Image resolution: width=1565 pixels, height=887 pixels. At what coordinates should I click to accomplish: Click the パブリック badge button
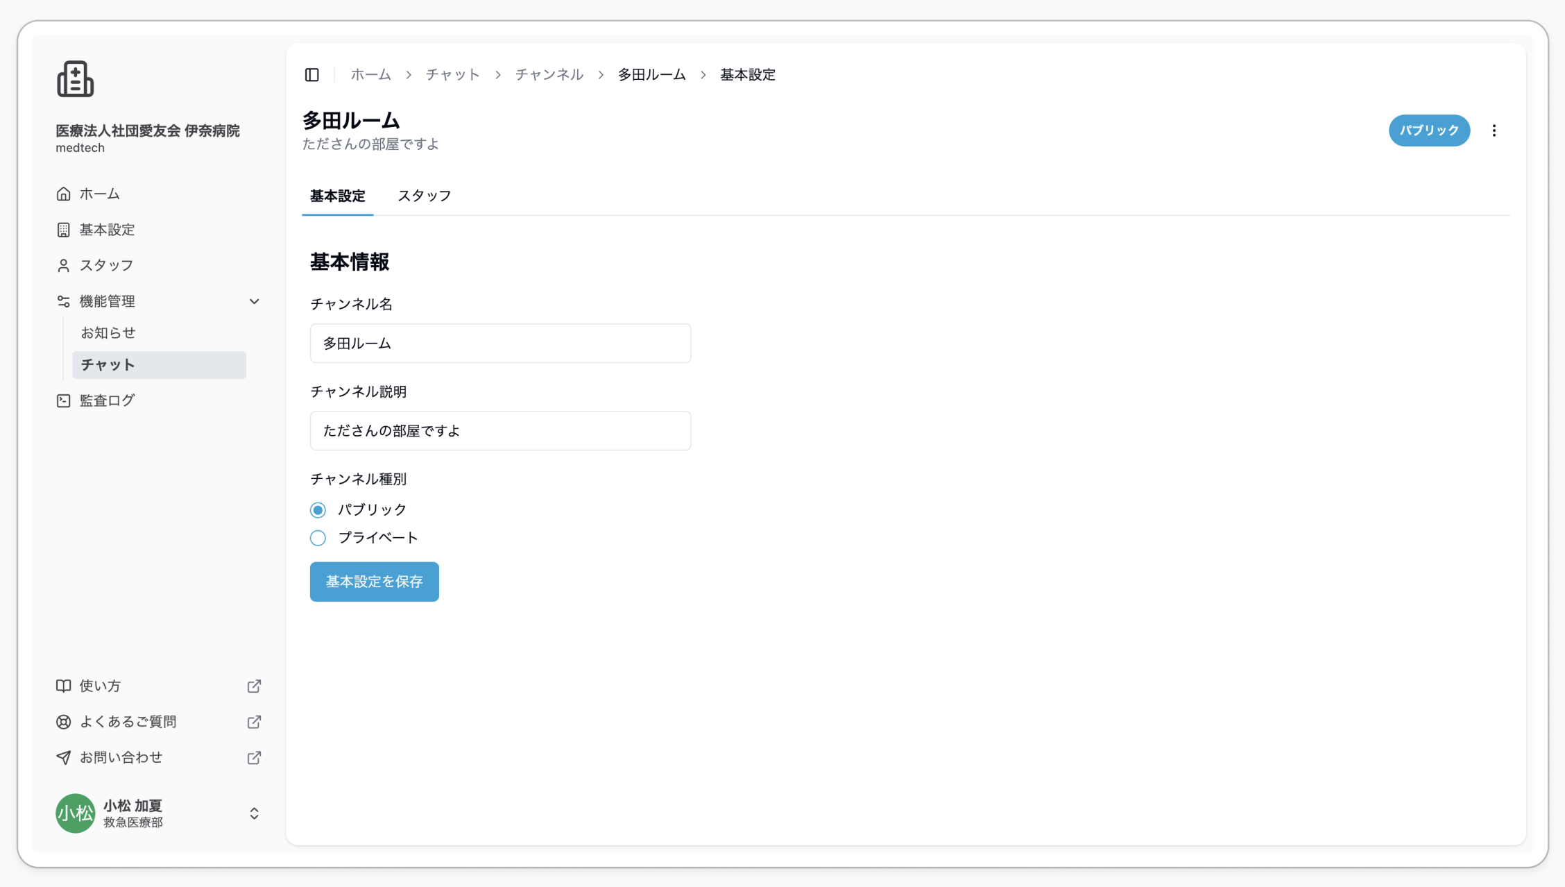(1429, 130)
